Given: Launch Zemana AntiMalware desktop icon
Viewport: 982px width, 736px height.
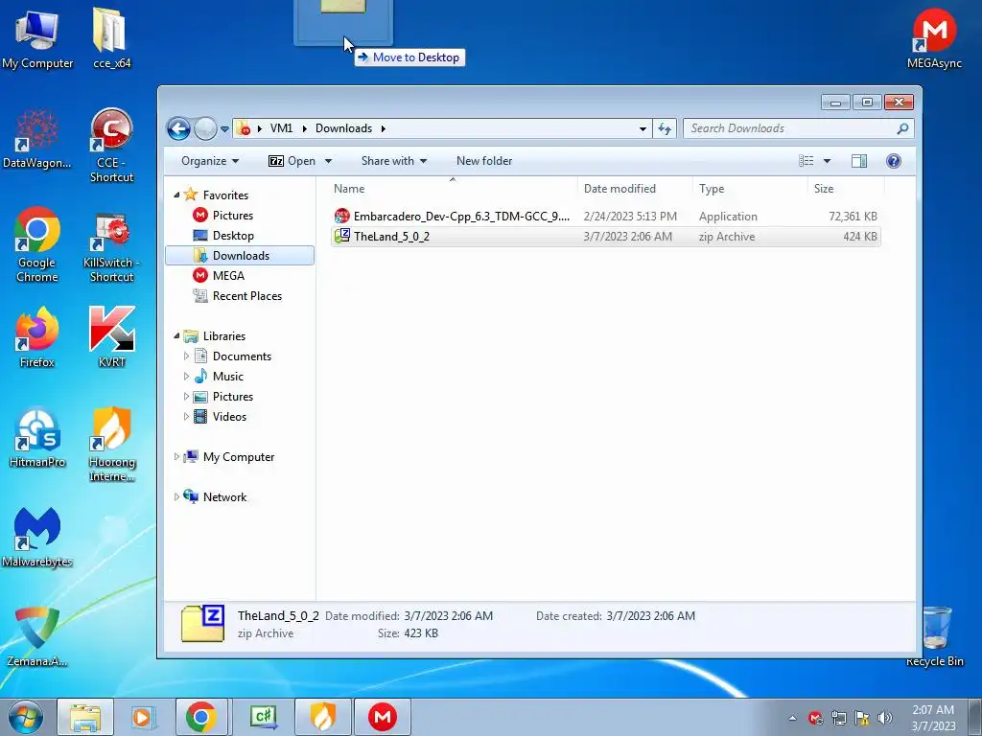Looking at the screenshot, I should point(37,636).
